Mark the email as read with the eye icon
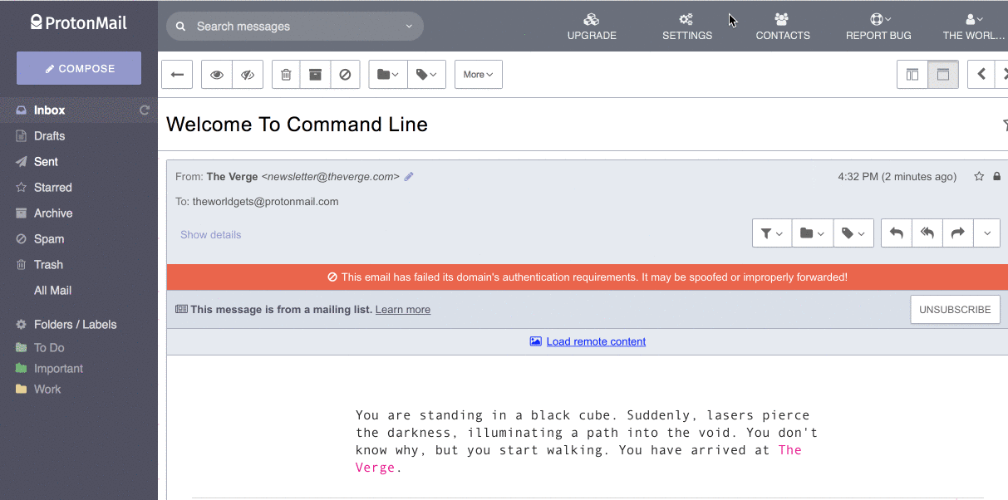This screenshot has width=1008, height=500. tap(216, 74)
